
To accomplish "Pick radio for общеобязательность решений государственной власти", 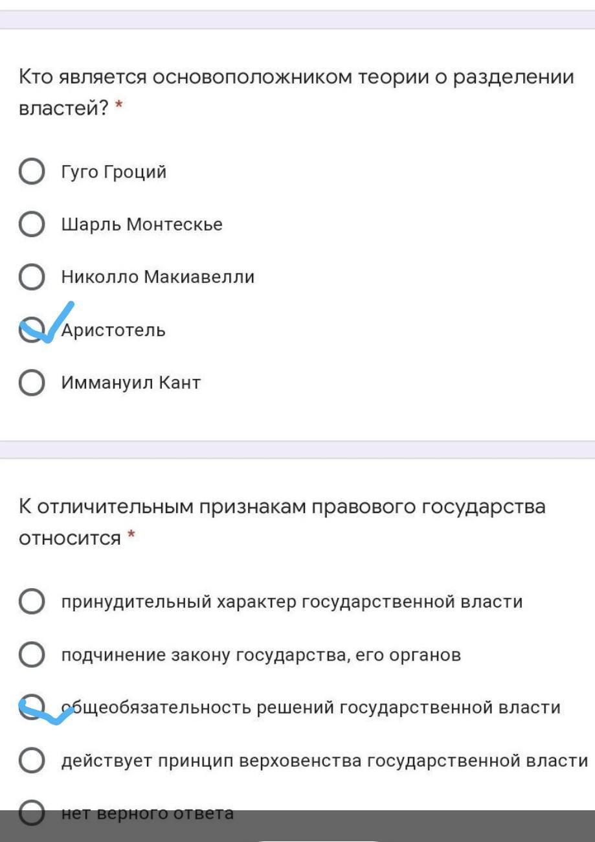I will 32,707.
